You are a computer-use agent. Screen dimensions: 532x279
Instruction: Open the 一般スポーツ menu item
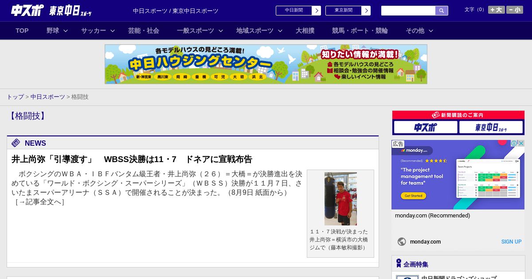(196, 31)
